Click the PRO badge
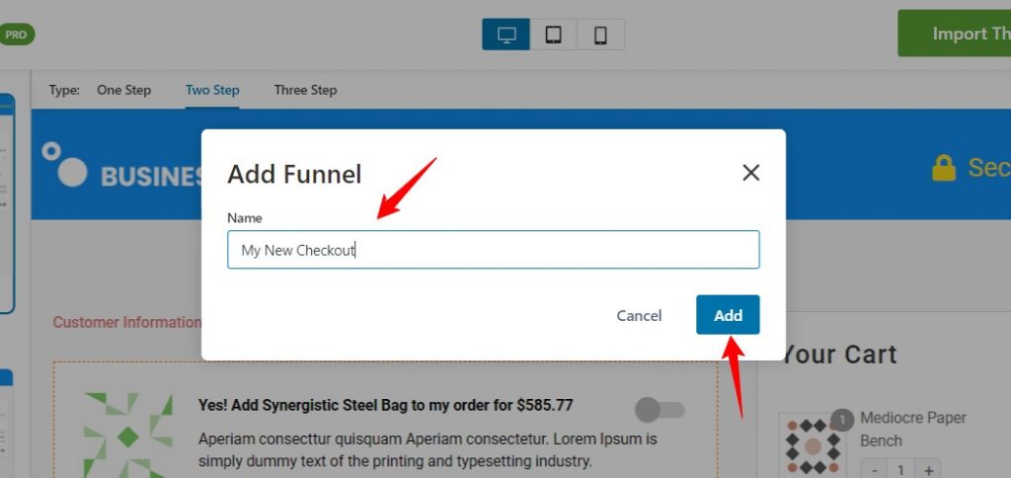 [x=16, y=35]
